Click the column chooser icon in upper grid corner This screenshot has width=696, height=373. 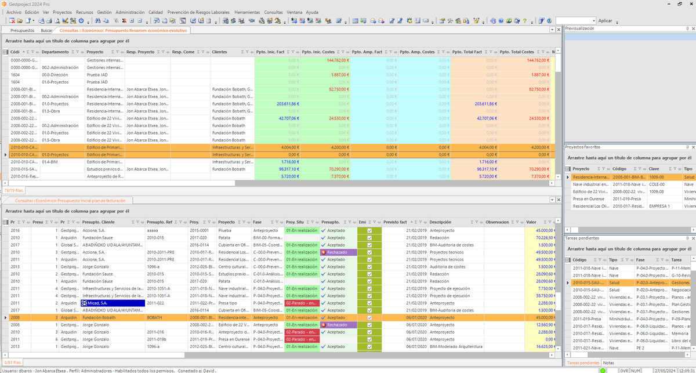(5, 52)
